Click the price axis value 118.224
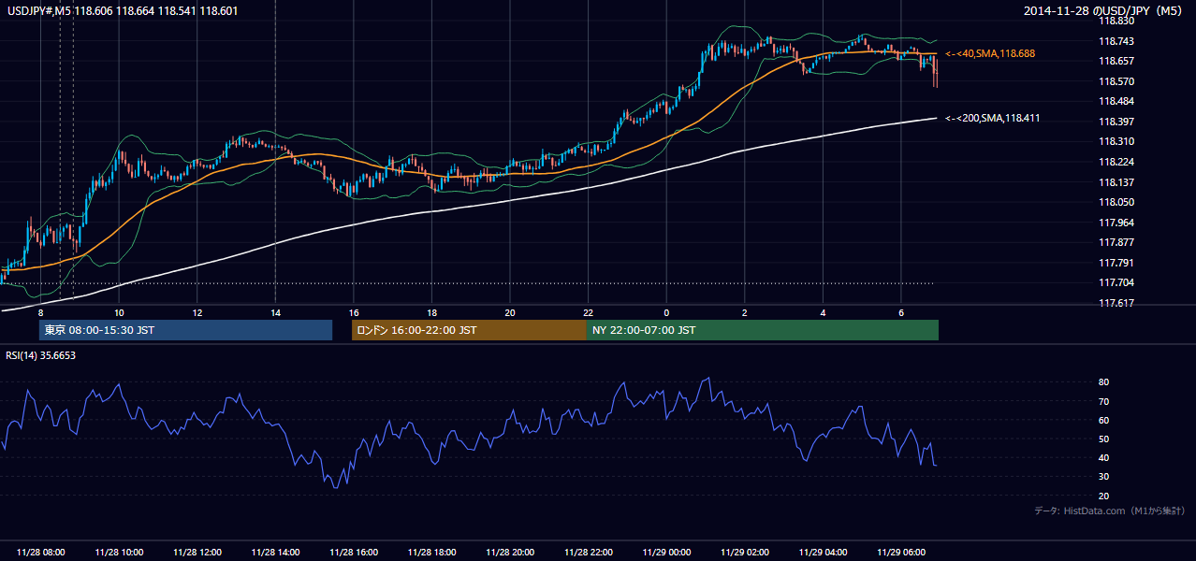The image size is (1196, 561). (x=1115, y=162)
